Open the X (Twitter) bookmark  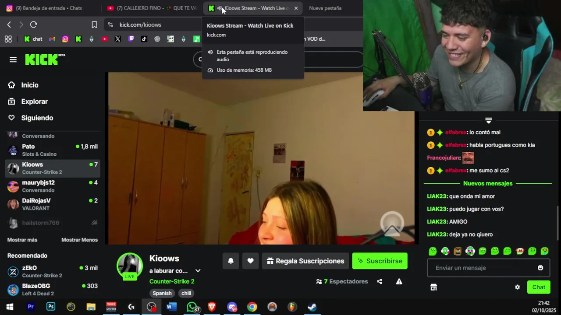(x=118, y=39)
